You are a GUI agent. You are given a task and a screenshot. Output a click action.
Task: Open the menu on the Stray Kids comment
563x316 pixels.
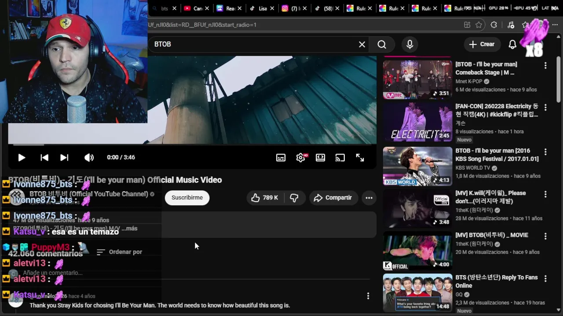[x=368, y=296]
